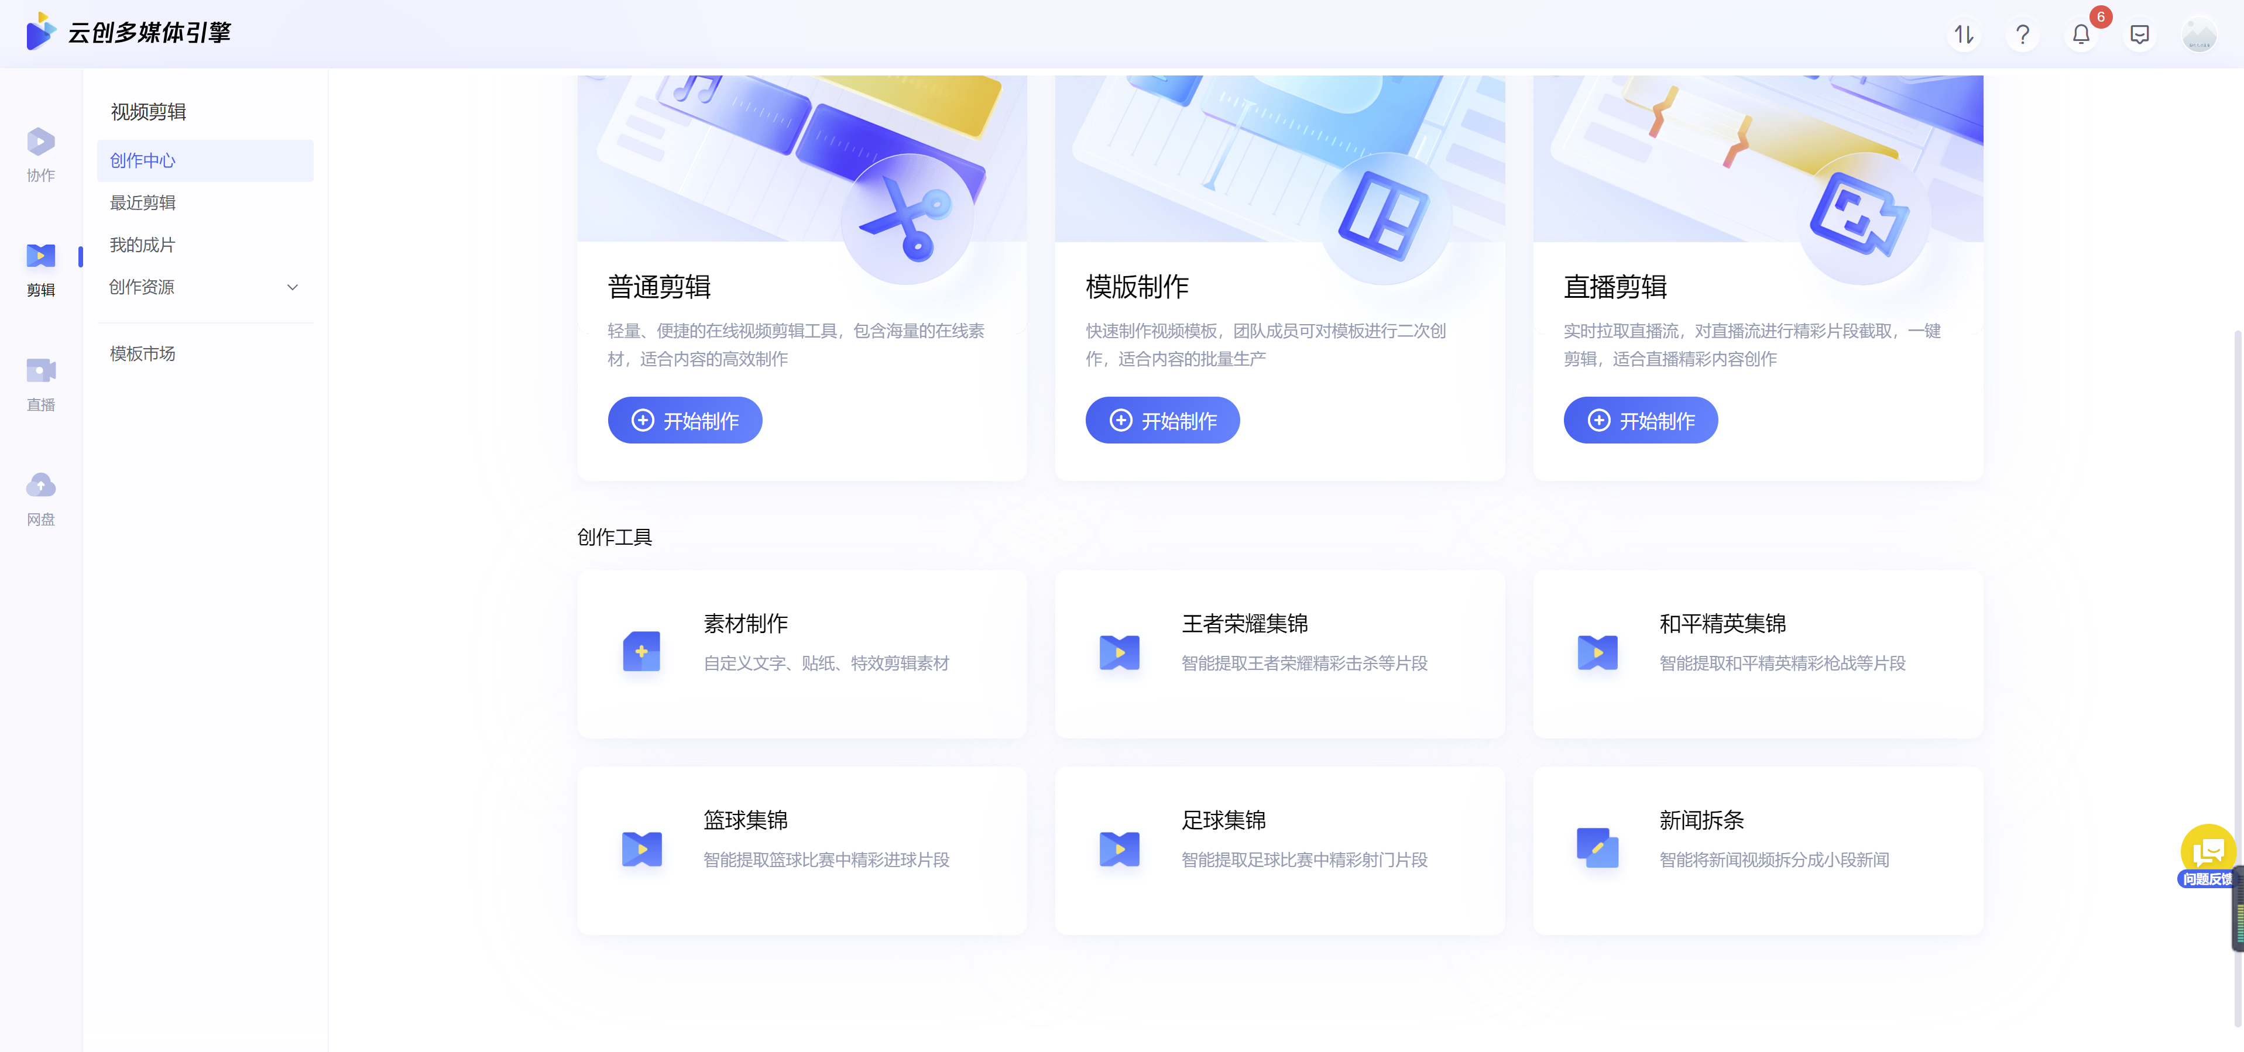Viewport: 2244px width, 1052px height.
Task: Click 开始制作 button under 普通剪辑
Action: click(x=685, y=420)
